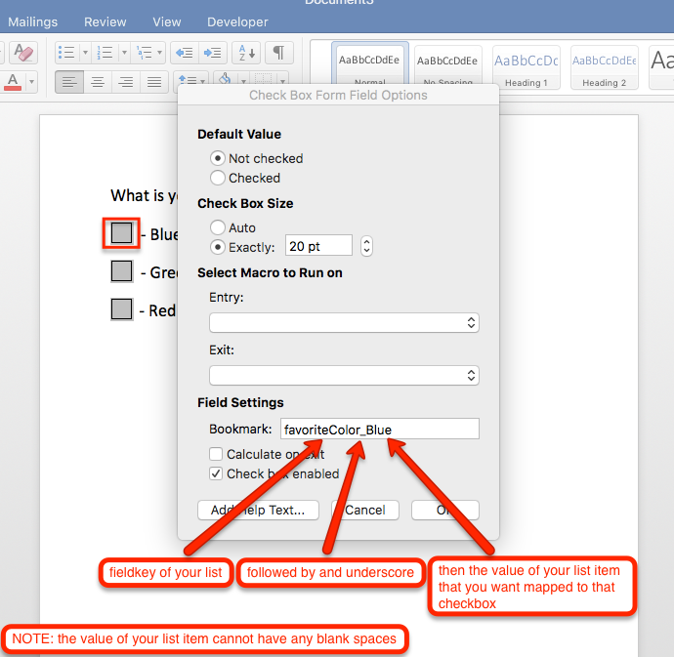Screen dimensions: 674x657
Task: Expand the font color dropdown arrow
Action: click(32, 82)
